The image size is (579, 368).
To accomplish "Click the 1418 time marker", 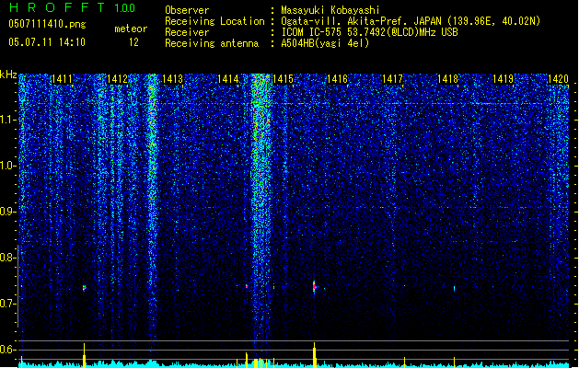I will pyautogui.click(x=447, y=79).
